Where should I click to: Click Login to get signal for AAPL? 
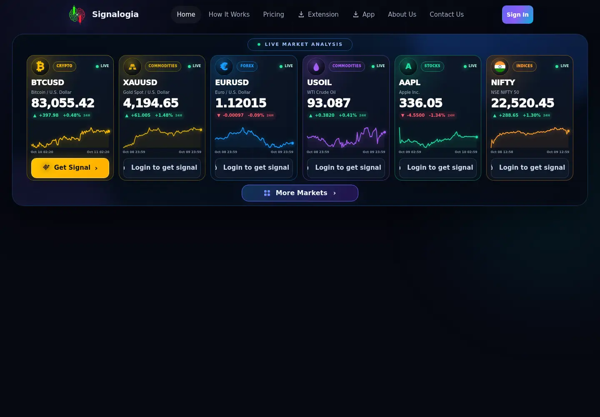click(438, 168)
